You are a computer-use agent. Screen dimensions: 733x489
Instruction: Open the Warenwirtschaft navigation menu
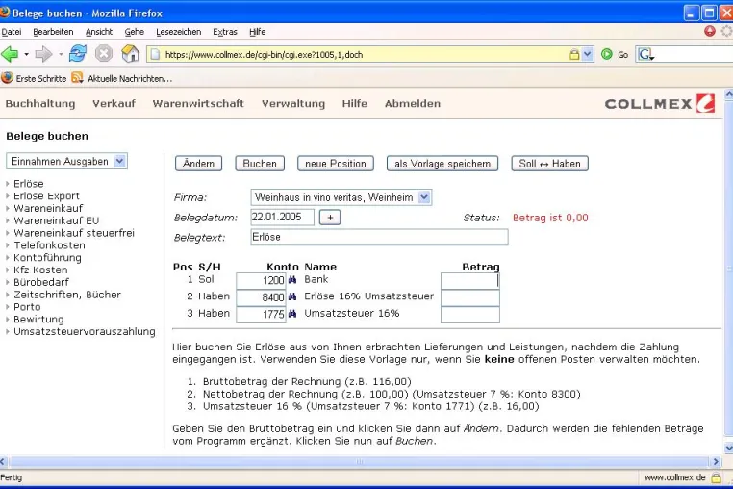point(198,103)
